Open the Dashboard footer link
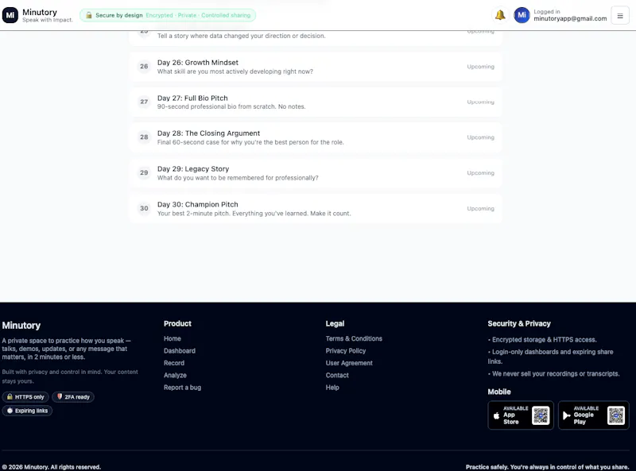The width and height of the screenshot is (636, 471). (x=180, y=351)
